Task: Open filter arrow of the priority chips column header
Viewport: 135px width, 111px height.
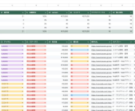Action: tap(88, 42)
